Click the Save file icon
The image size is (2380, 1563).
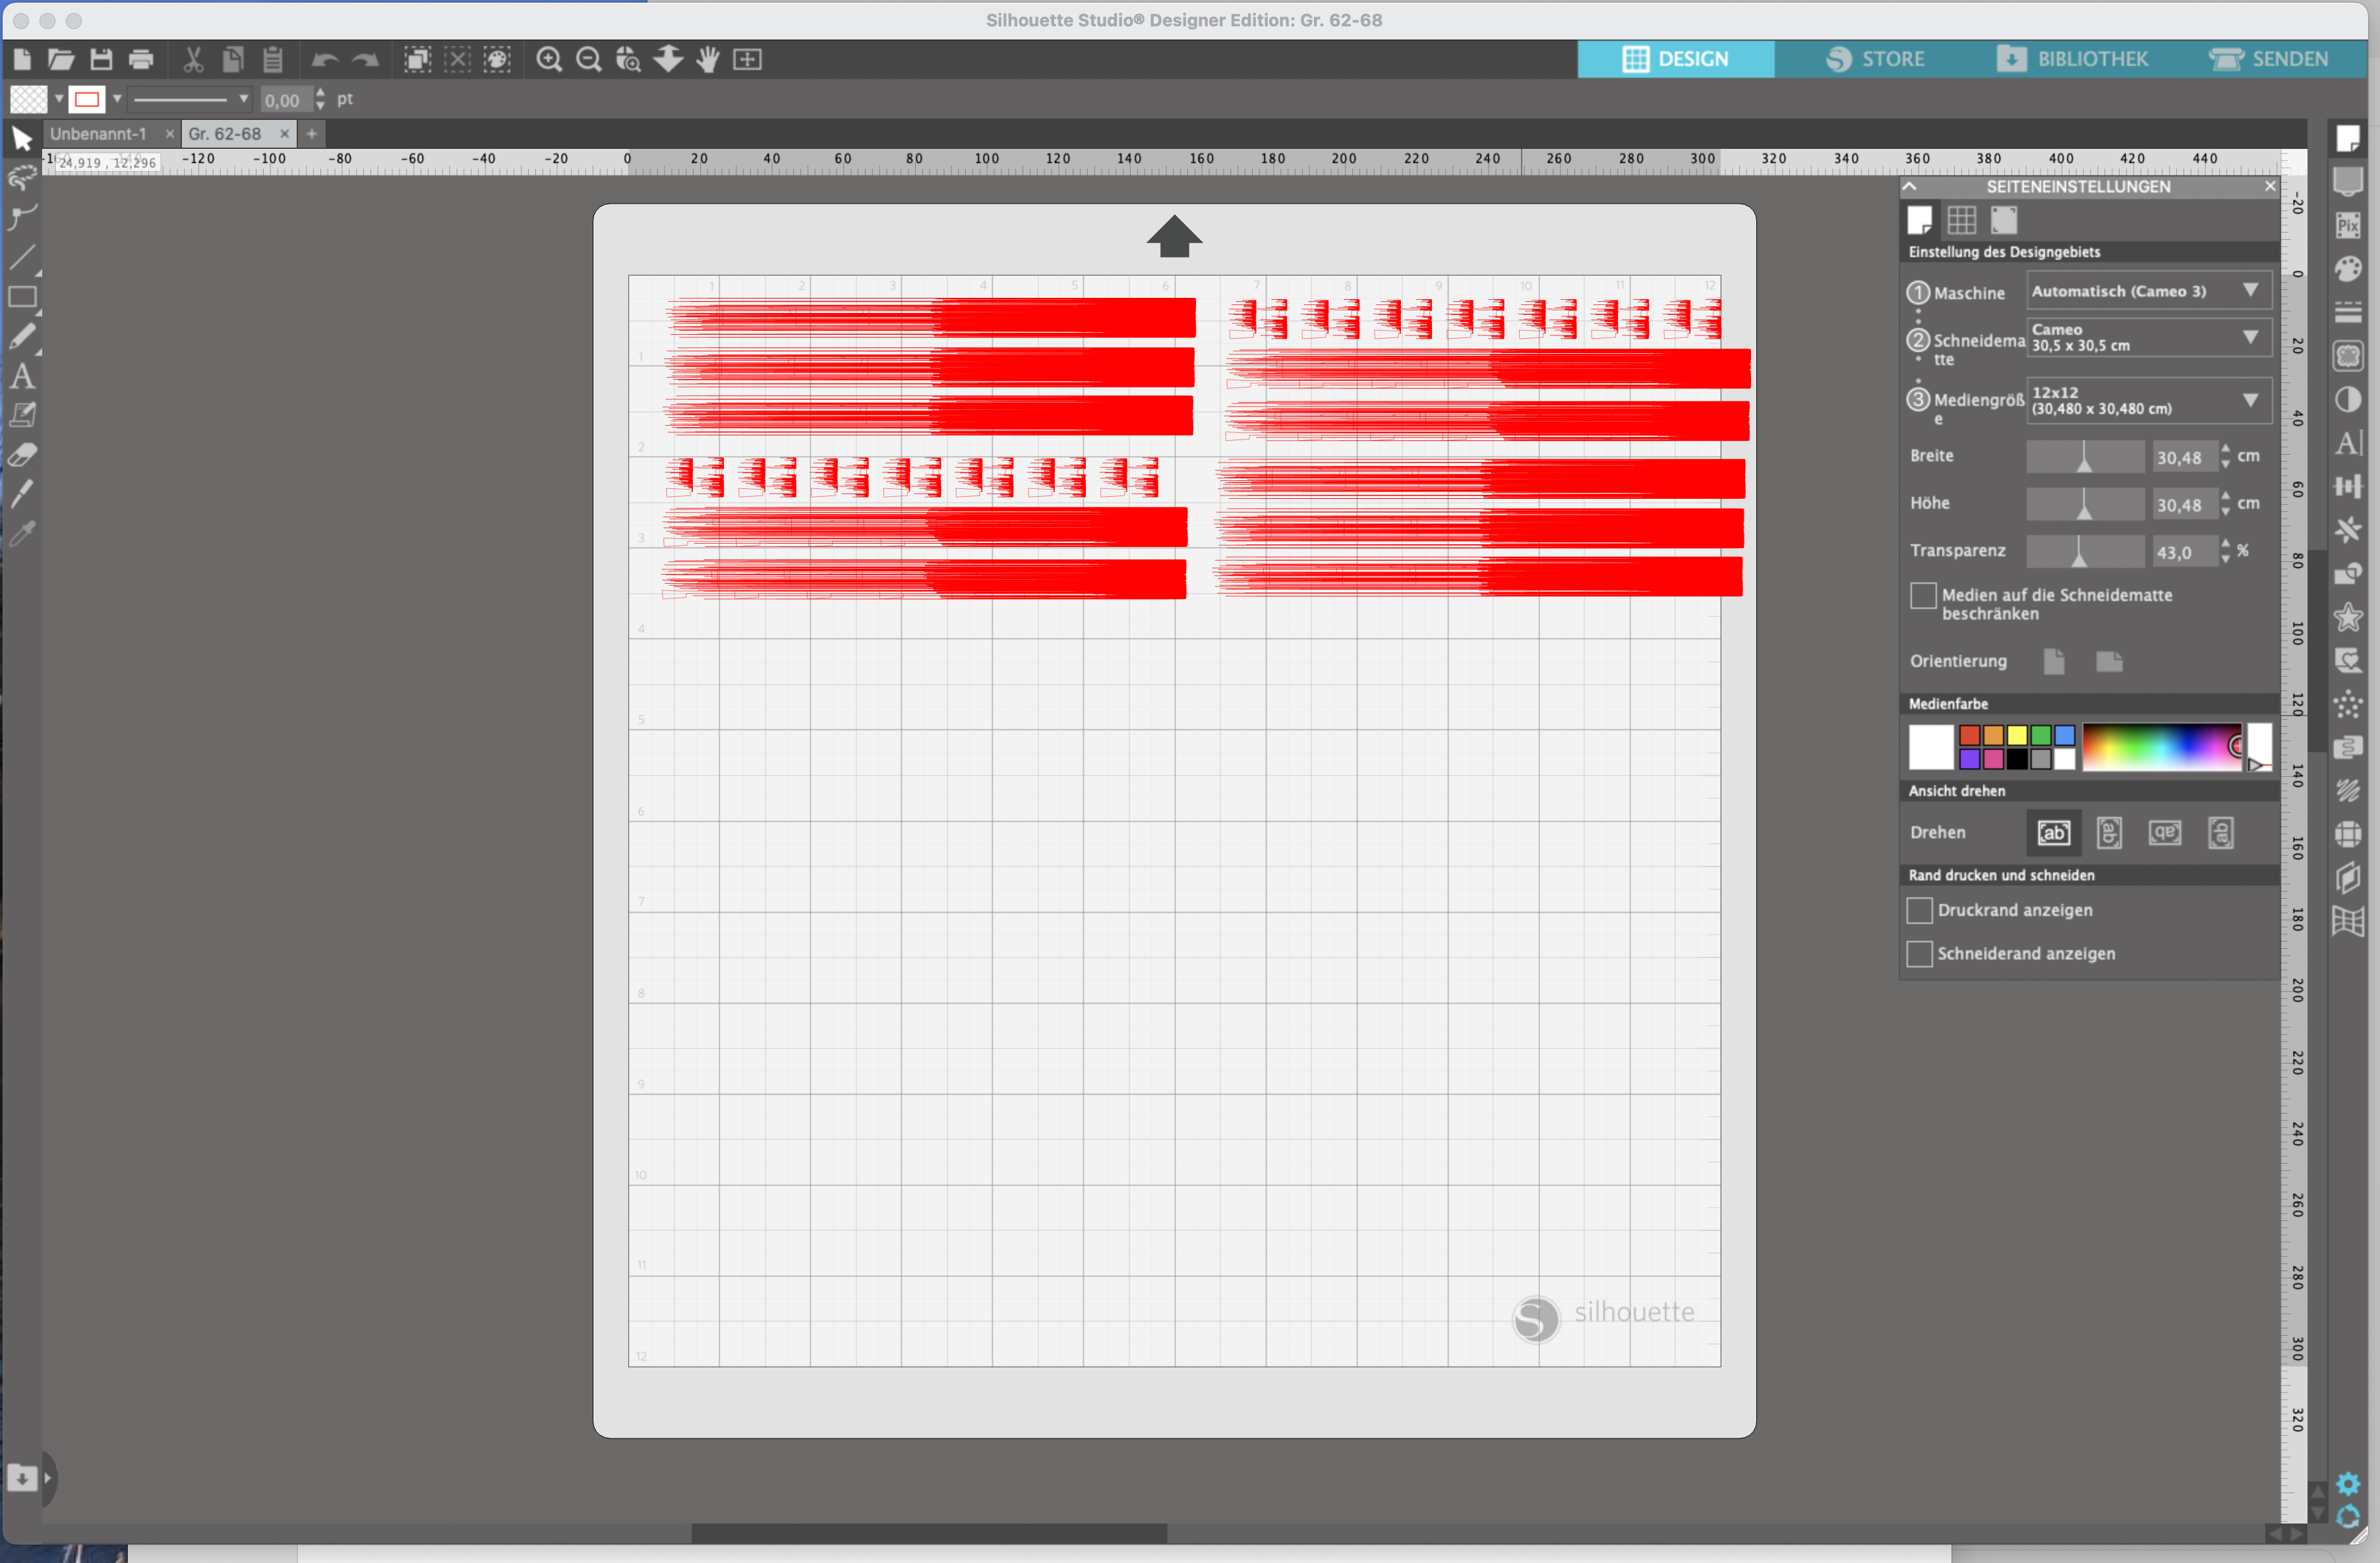coord(101,60)
